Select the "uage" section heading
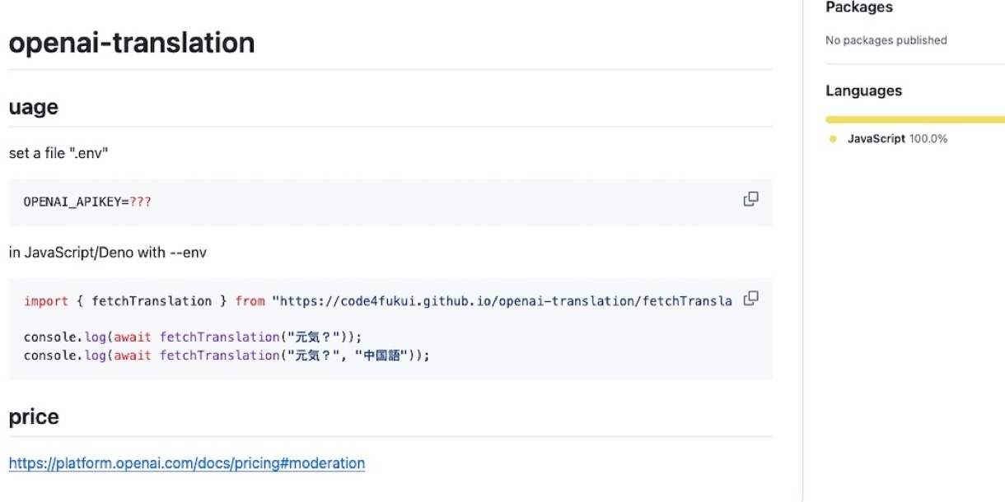Viewport: 1005px width, 502px height. click(33, 107)
